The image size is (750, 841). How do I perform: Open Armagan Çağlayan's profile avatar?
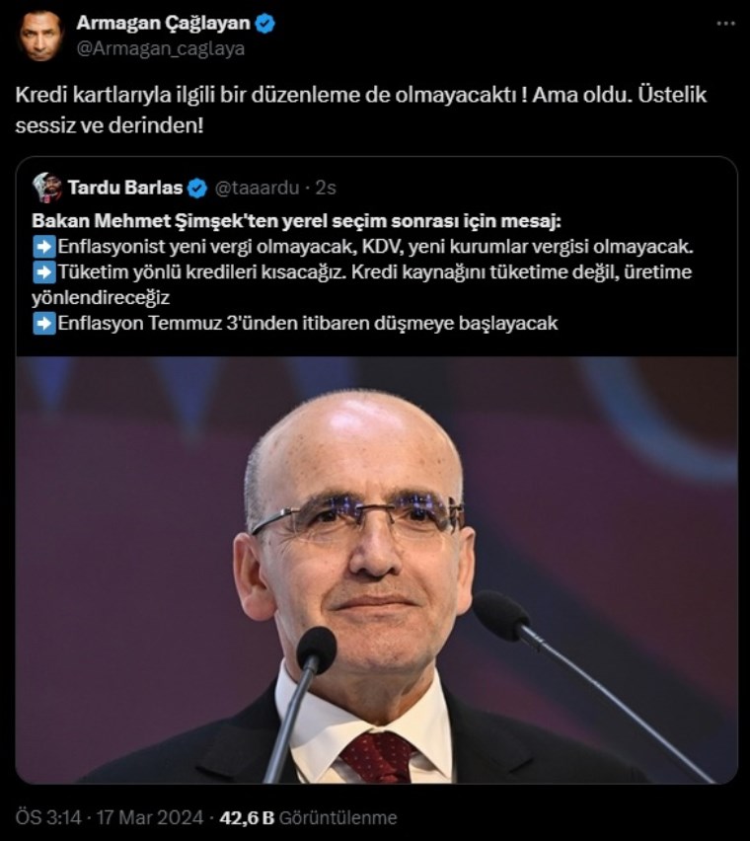click(41, 36)
